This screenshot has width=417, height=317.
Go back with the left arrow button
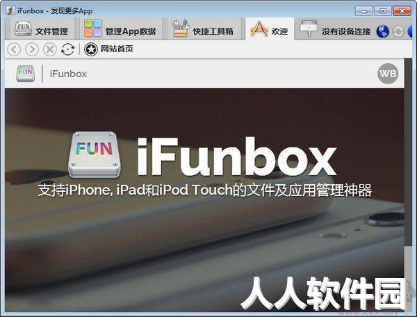[x=14, y=49]
